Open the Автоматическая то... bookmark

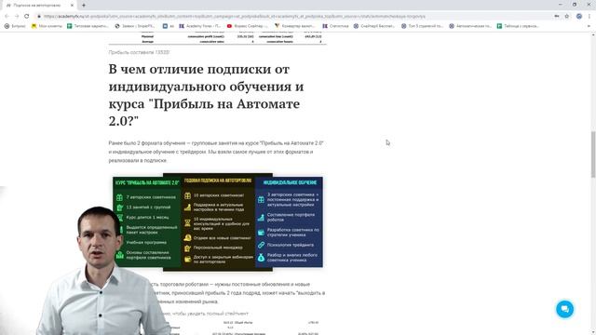pos(470,26)
